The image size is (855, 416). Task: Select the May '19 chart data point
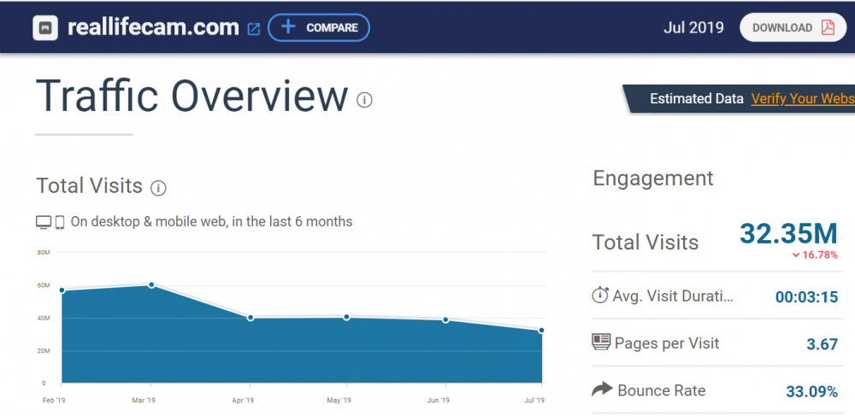pos(346,317)
